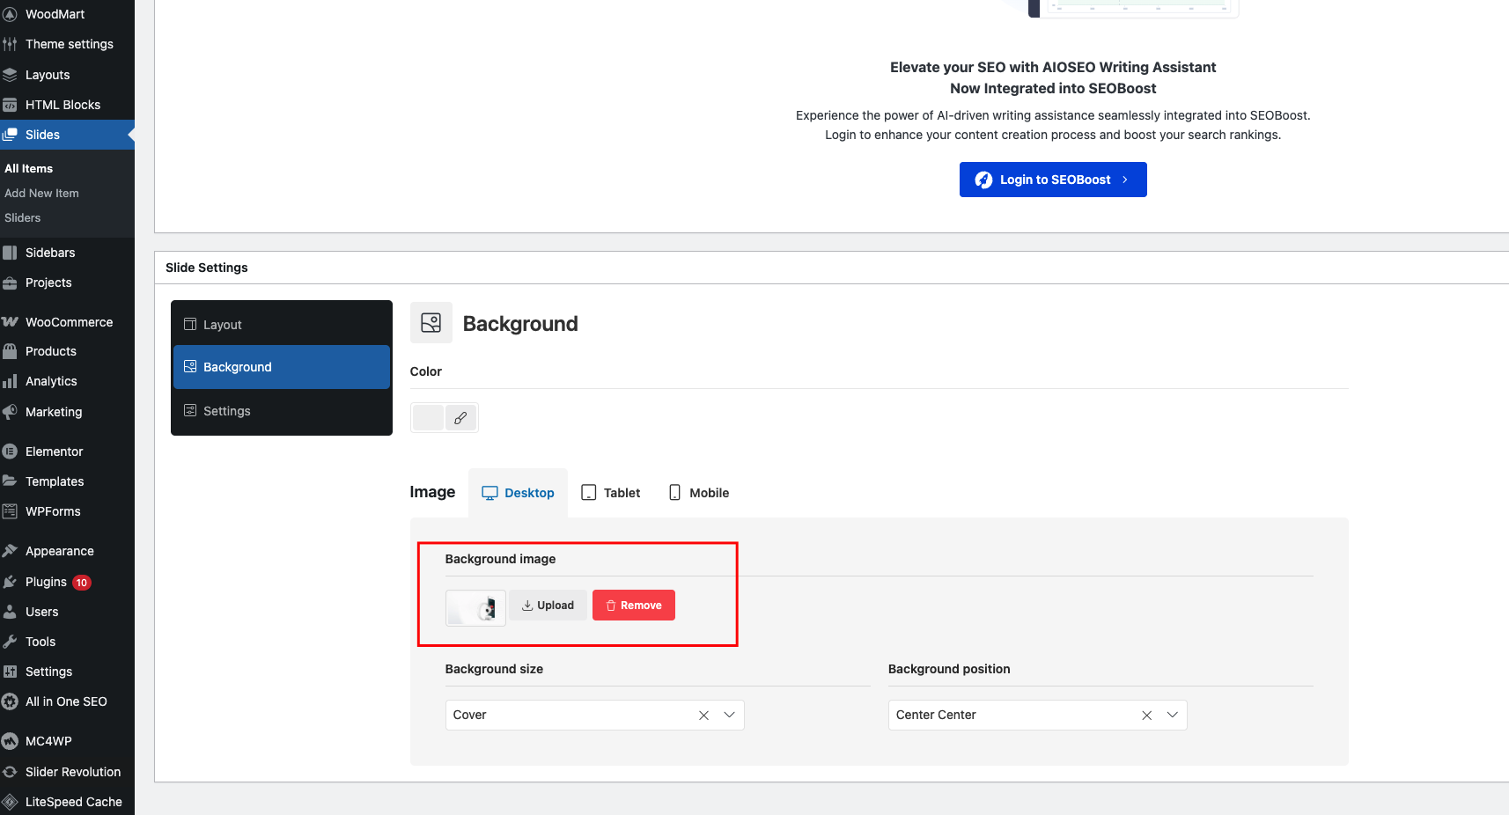Open the Background position dropdown arrow
Image resolution: width=1509 pixels, height=815 pixels.
(1172, 715)
